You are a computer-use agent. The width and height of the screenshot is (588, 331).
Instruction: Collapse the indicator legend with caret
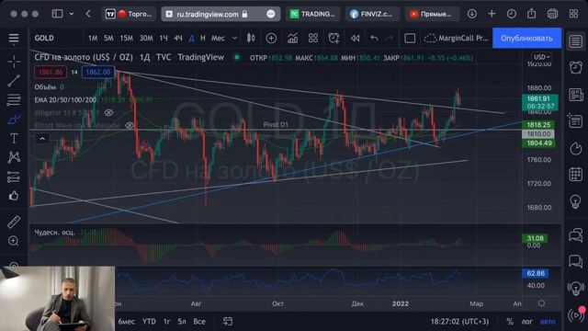click(x=42, y=139)
